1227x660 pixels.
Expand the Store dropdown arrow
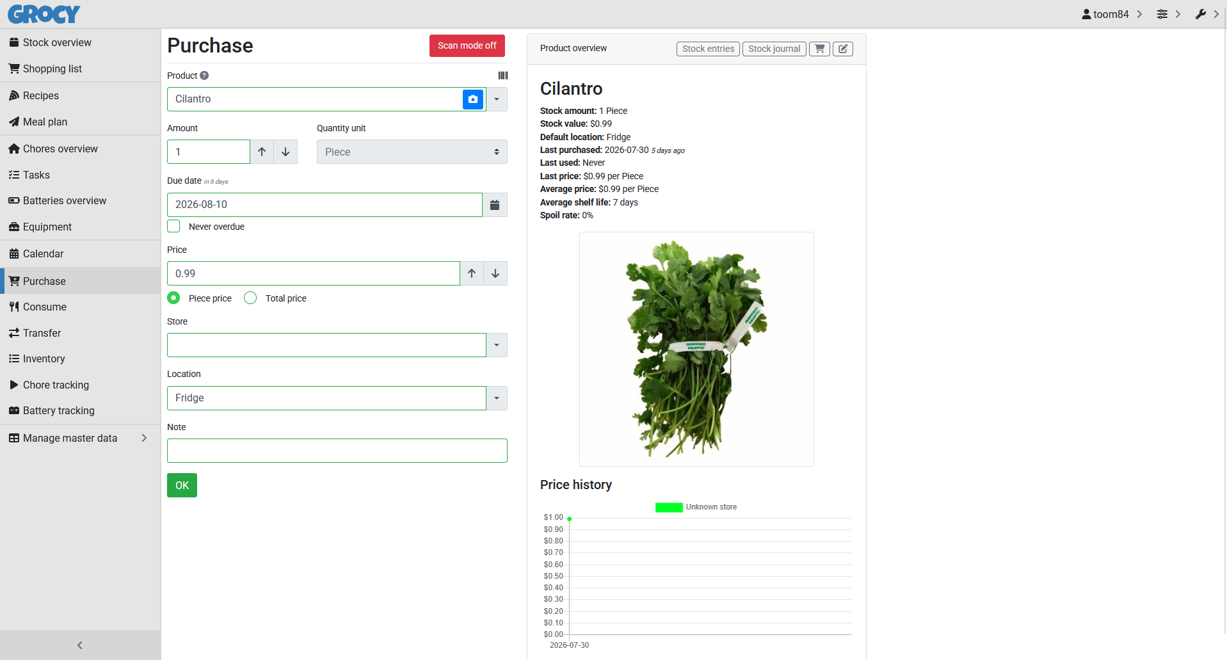pyautogui.click(x=497, y=345)
